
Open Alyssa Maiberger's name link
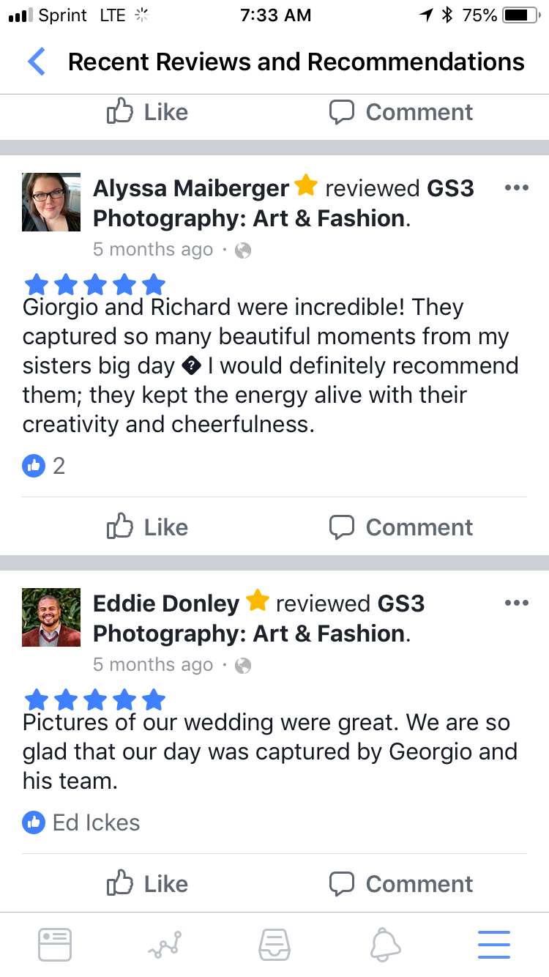click(190, 188)
